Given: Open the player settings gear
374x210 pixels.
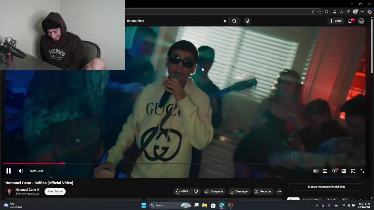Looking at the screenshot, I should pos(335,171).
